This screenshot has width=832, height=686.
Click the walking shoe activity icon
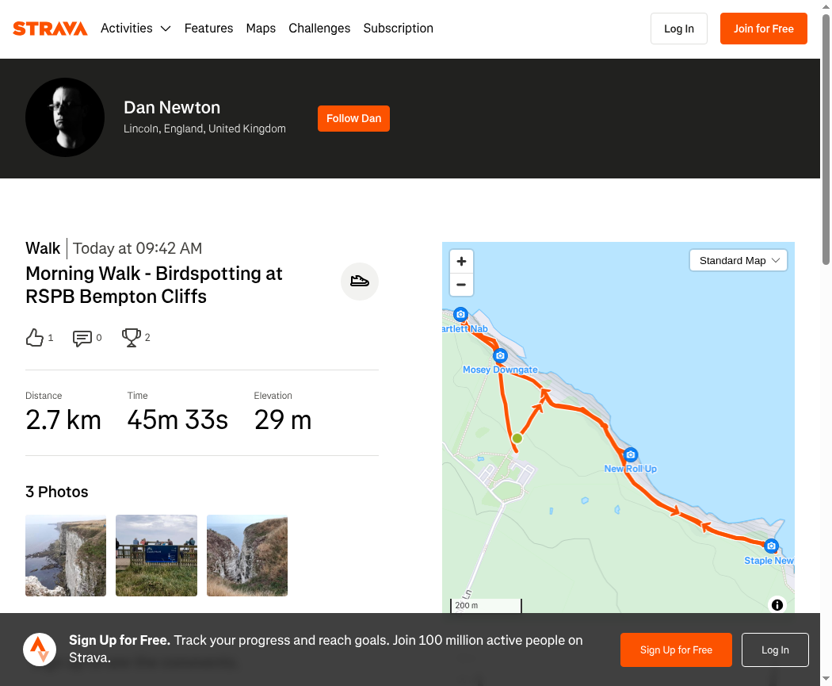point(360,282)
